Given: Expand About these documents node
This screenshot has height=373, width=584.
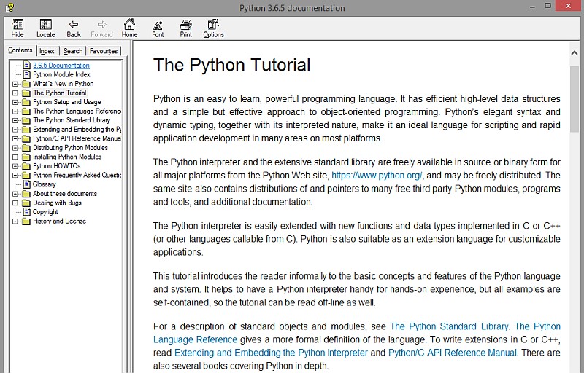Looking at the screenshot, I should [15, 194].
